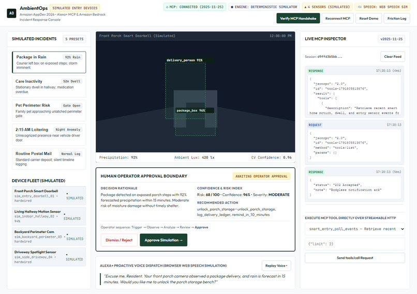Select the 2:15 AM Loitering incident preset

pos(49,135)
